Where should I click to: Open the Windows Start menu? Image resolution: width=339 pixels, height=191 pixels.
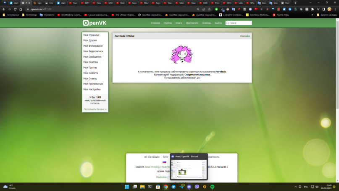(127, 187)
